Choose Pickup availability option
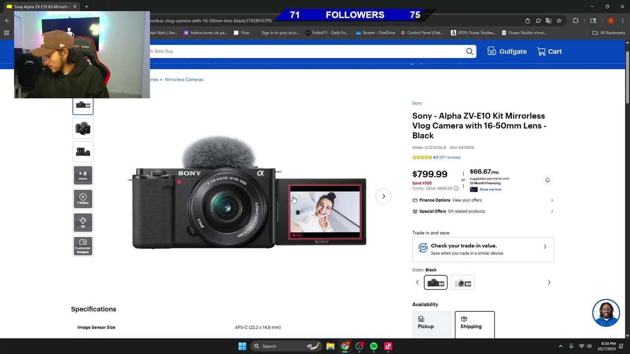 point(432,324)
